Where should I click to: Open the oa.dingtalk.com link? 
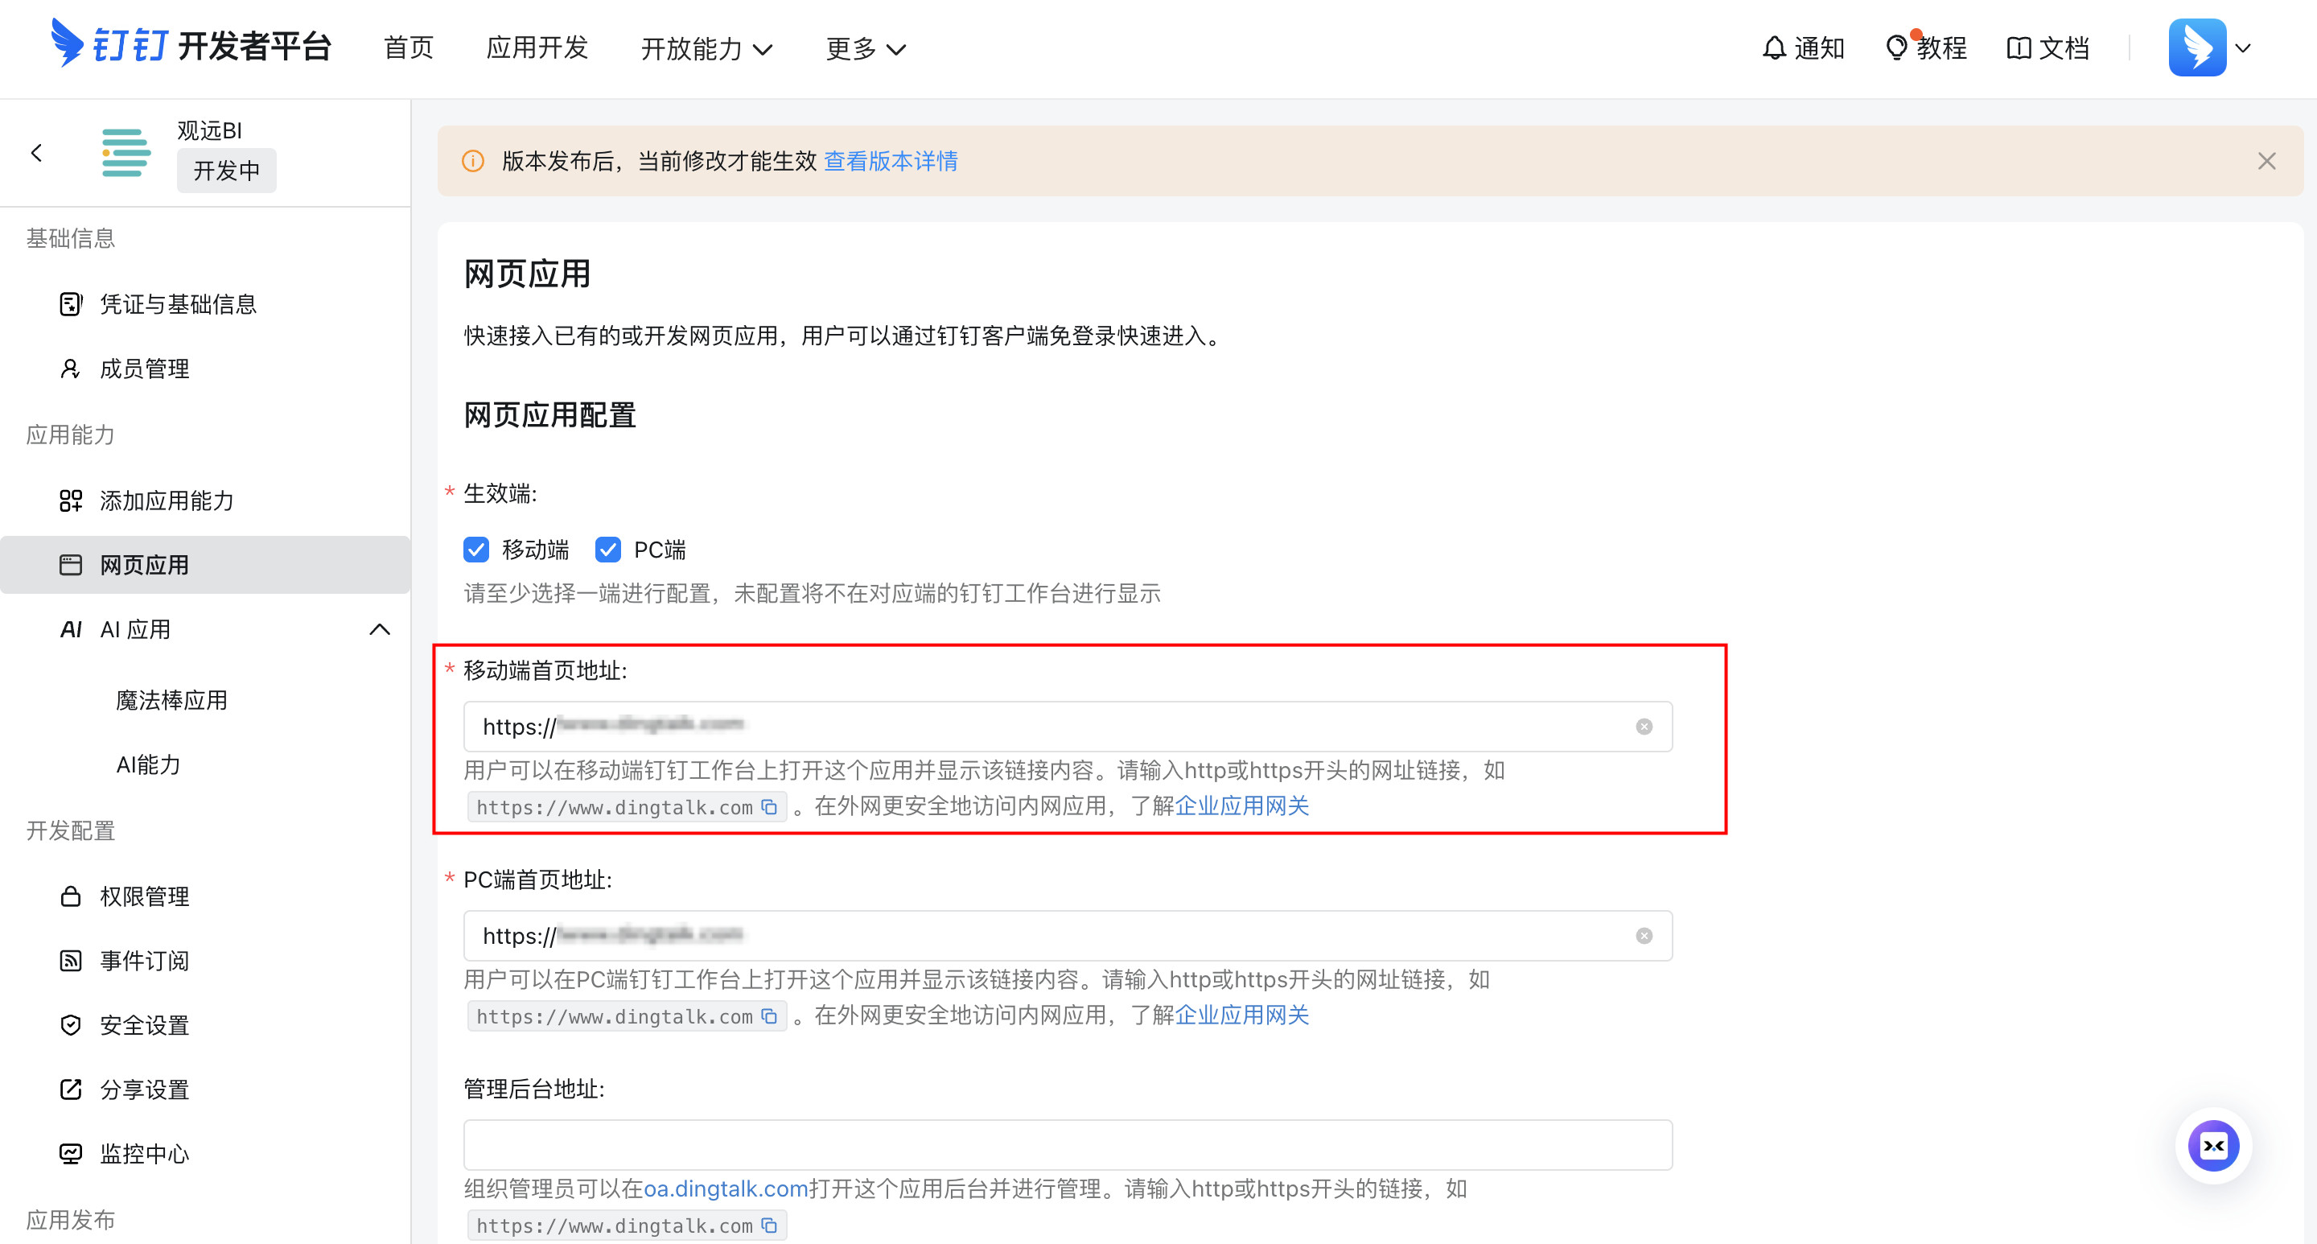[x=725, y=1188]
